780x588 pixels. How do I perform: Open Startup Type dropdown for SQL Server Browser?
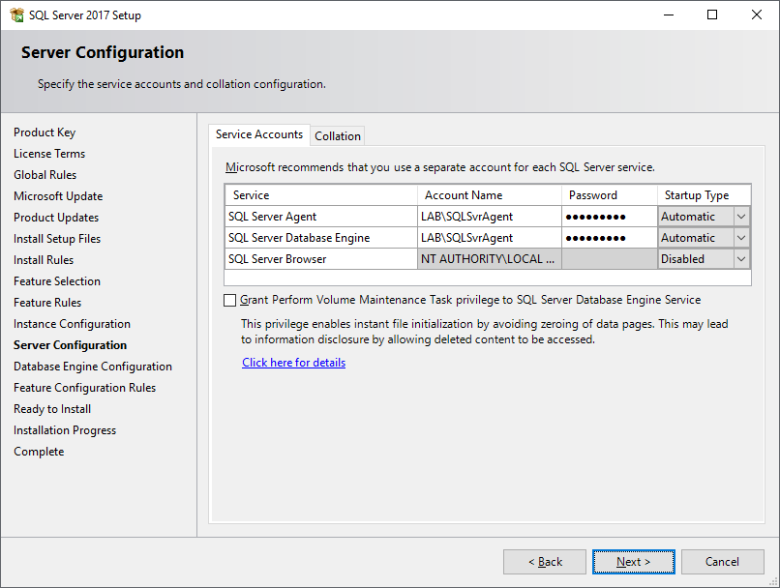(x=741, y=259)
